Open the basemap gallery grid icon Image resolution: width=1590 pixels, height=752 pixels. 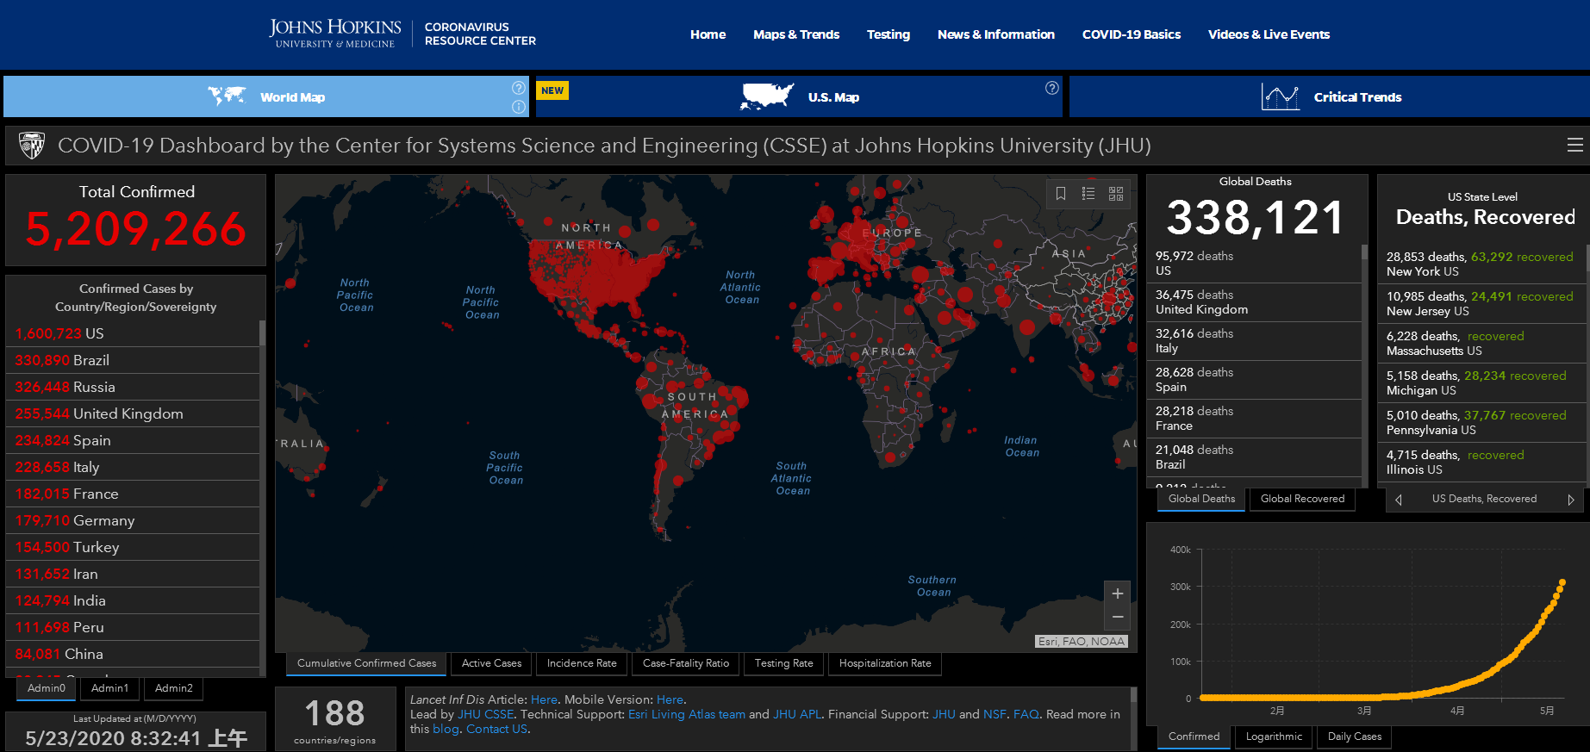1116,194
